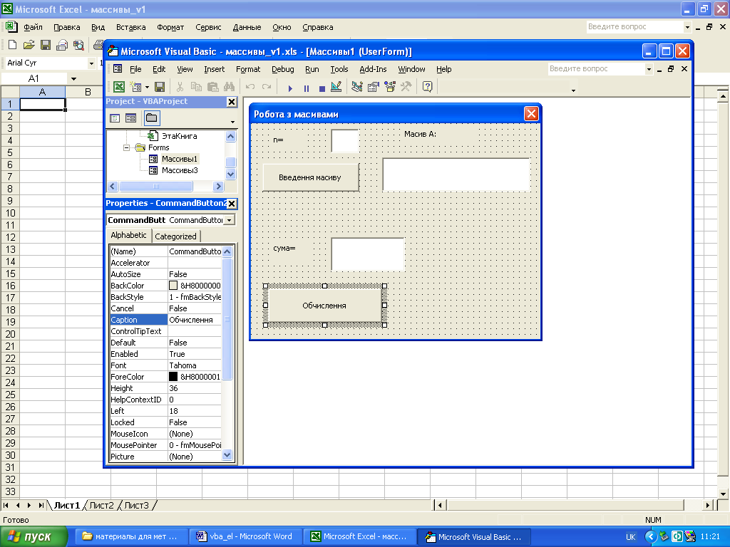Viewport: 730px width, 547px height.
Task: Click the Undo arrow in VBA toolbar
Action: coord(250,86)
